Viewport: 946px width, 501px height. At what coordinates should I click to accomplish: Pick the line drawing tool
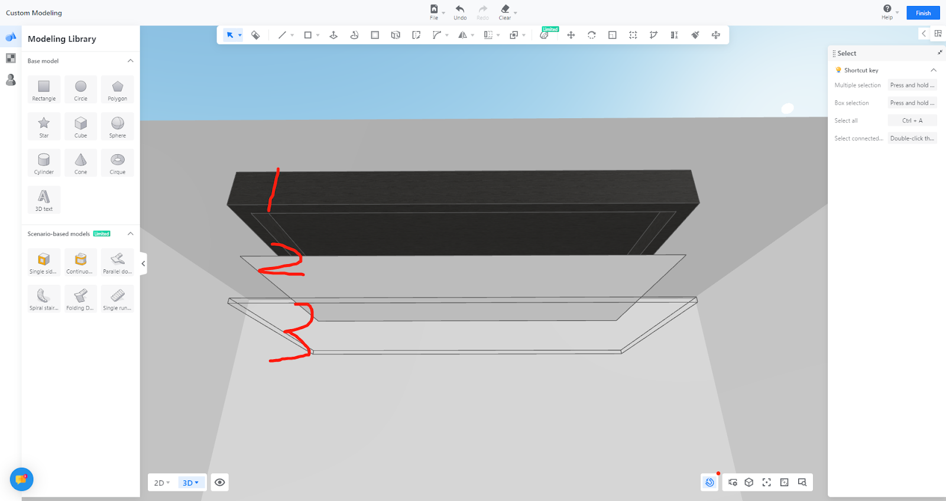click(x=282, y=35)
